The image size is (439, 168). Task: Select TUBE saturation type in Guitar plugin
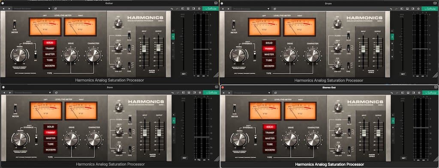50,60
